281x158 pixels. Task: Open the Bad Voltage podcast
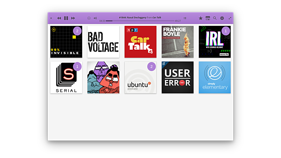(x=103, y=42)
